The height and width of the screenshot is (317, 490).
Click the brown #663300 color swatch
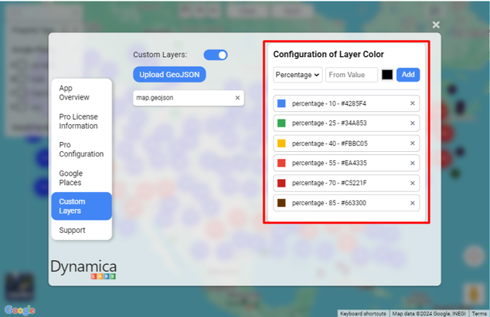(281, 203)
